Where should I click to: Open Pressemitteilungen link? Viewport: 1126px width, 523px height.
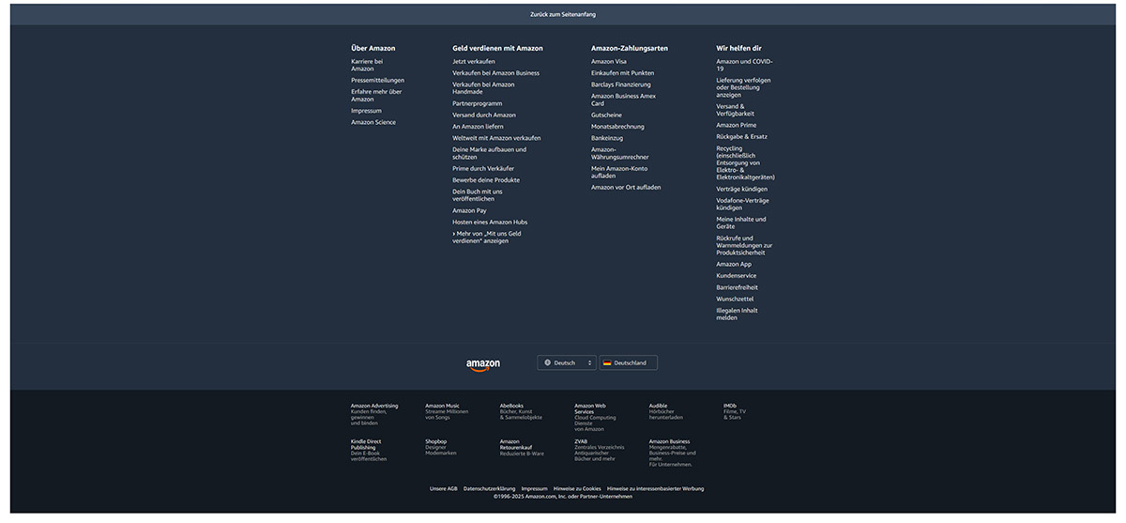(x=378, y=80)
